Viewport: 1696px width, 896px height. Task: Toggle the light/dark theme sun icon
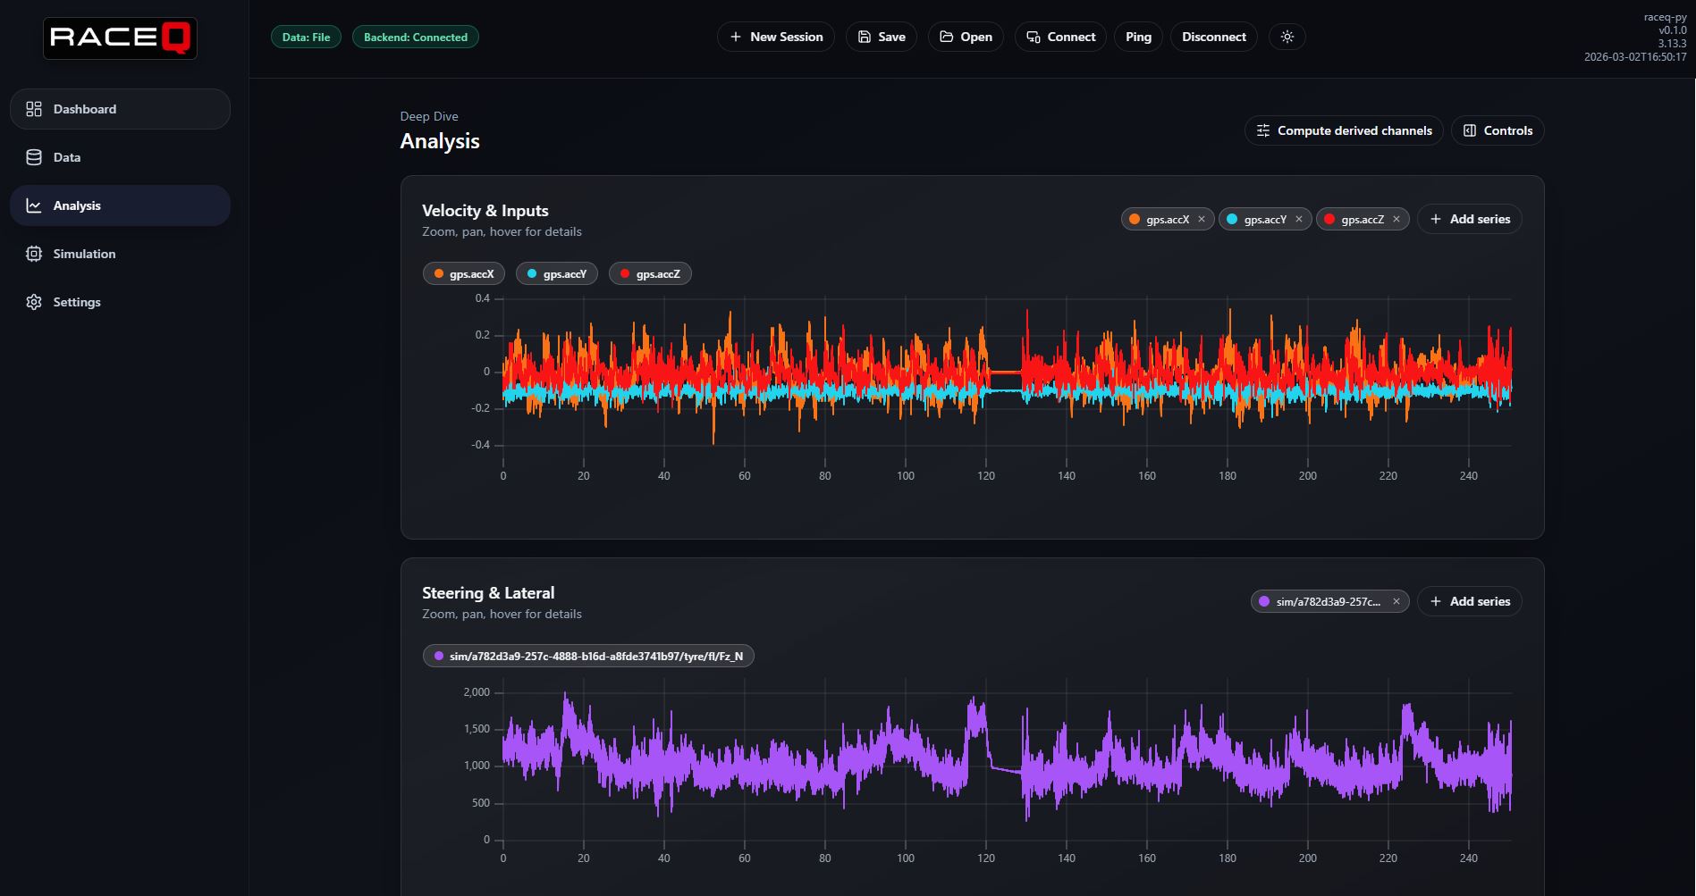point(1287,37)
